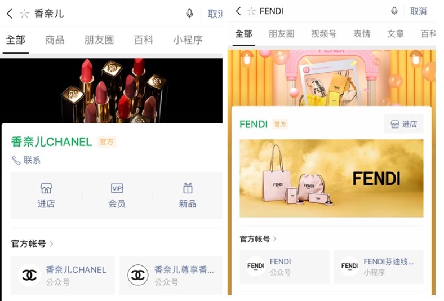
Task: Expand 官方帐号 under FENDI
Action: tap(258, 239)
